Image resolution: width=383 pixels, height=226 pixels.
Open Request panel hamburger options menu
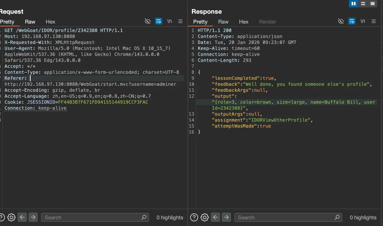coord(180,21)
